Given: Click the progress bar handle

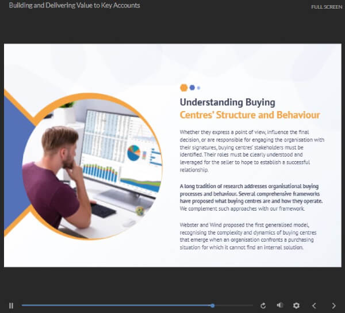Looking at the screenshot, I should tap(212, 306).
